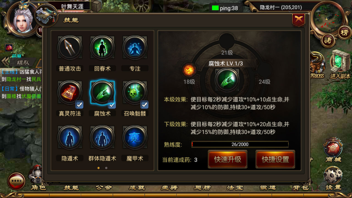Open the 商城 shop icon
Image resolution: width=352 pixels, height=198 pixels.
pos(333,150)
